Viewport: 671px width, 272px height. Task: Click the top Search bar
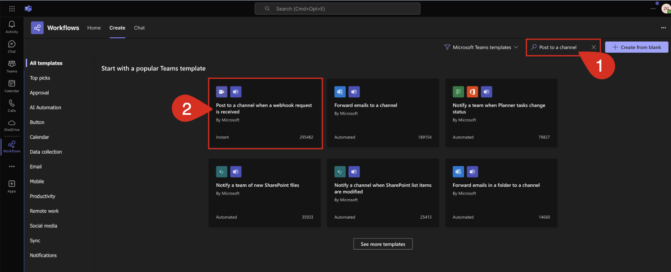pos(337,8)
